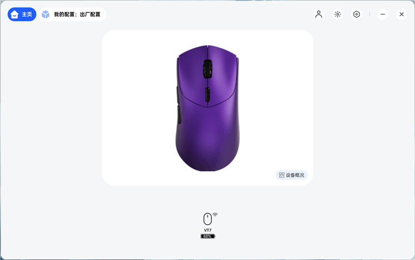Click the scroll wheel on mouse image
Viewport: 415px width, 260px height.
208,69
